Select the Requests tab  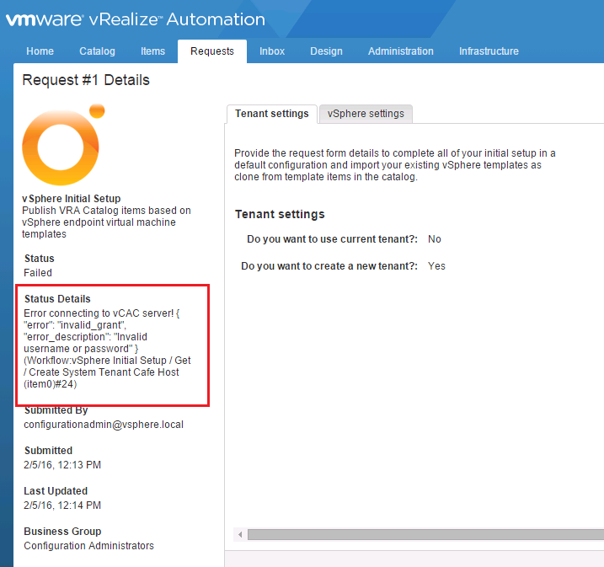tap(211, 51)
